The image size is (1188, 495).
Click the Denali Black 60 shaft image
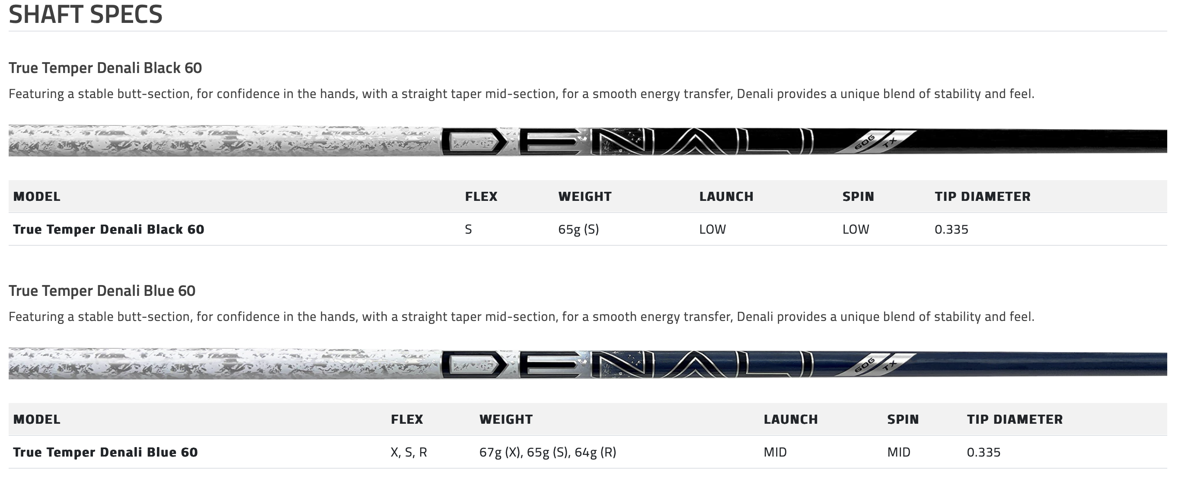point(588,140)
